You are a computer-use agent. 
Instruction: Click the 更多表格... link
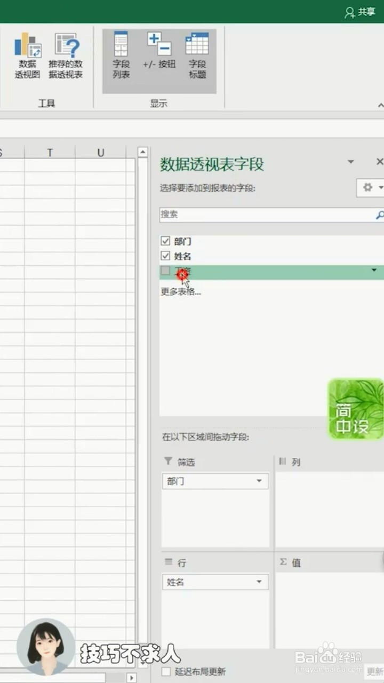point(181,291)
